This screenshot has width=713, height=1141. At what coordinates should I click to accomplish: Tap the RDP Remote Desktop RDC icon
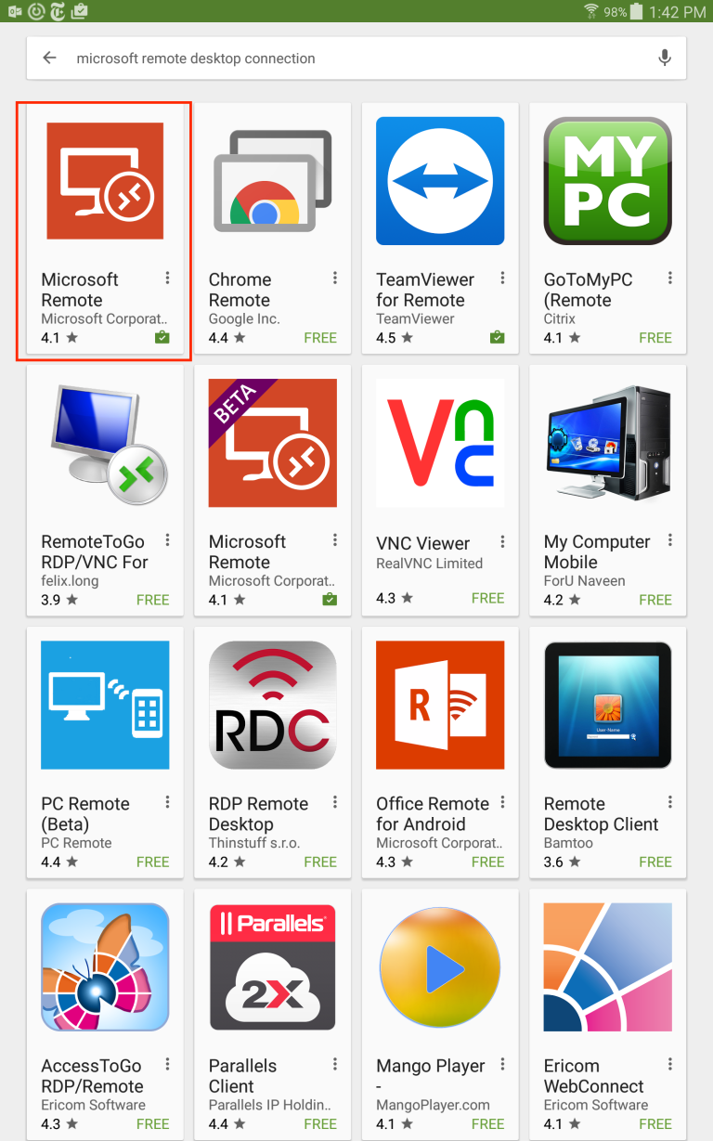pos(273,705)
